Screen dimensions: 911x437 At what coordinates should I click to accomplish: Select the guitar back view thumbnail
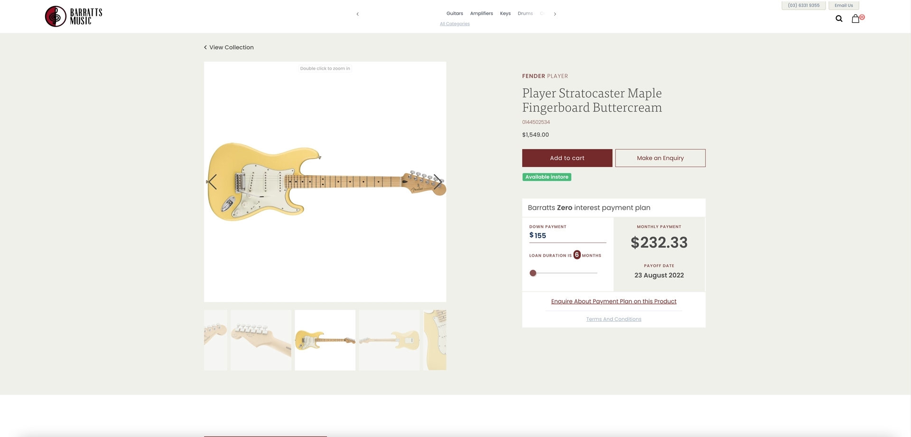click(x=389, y=340)
